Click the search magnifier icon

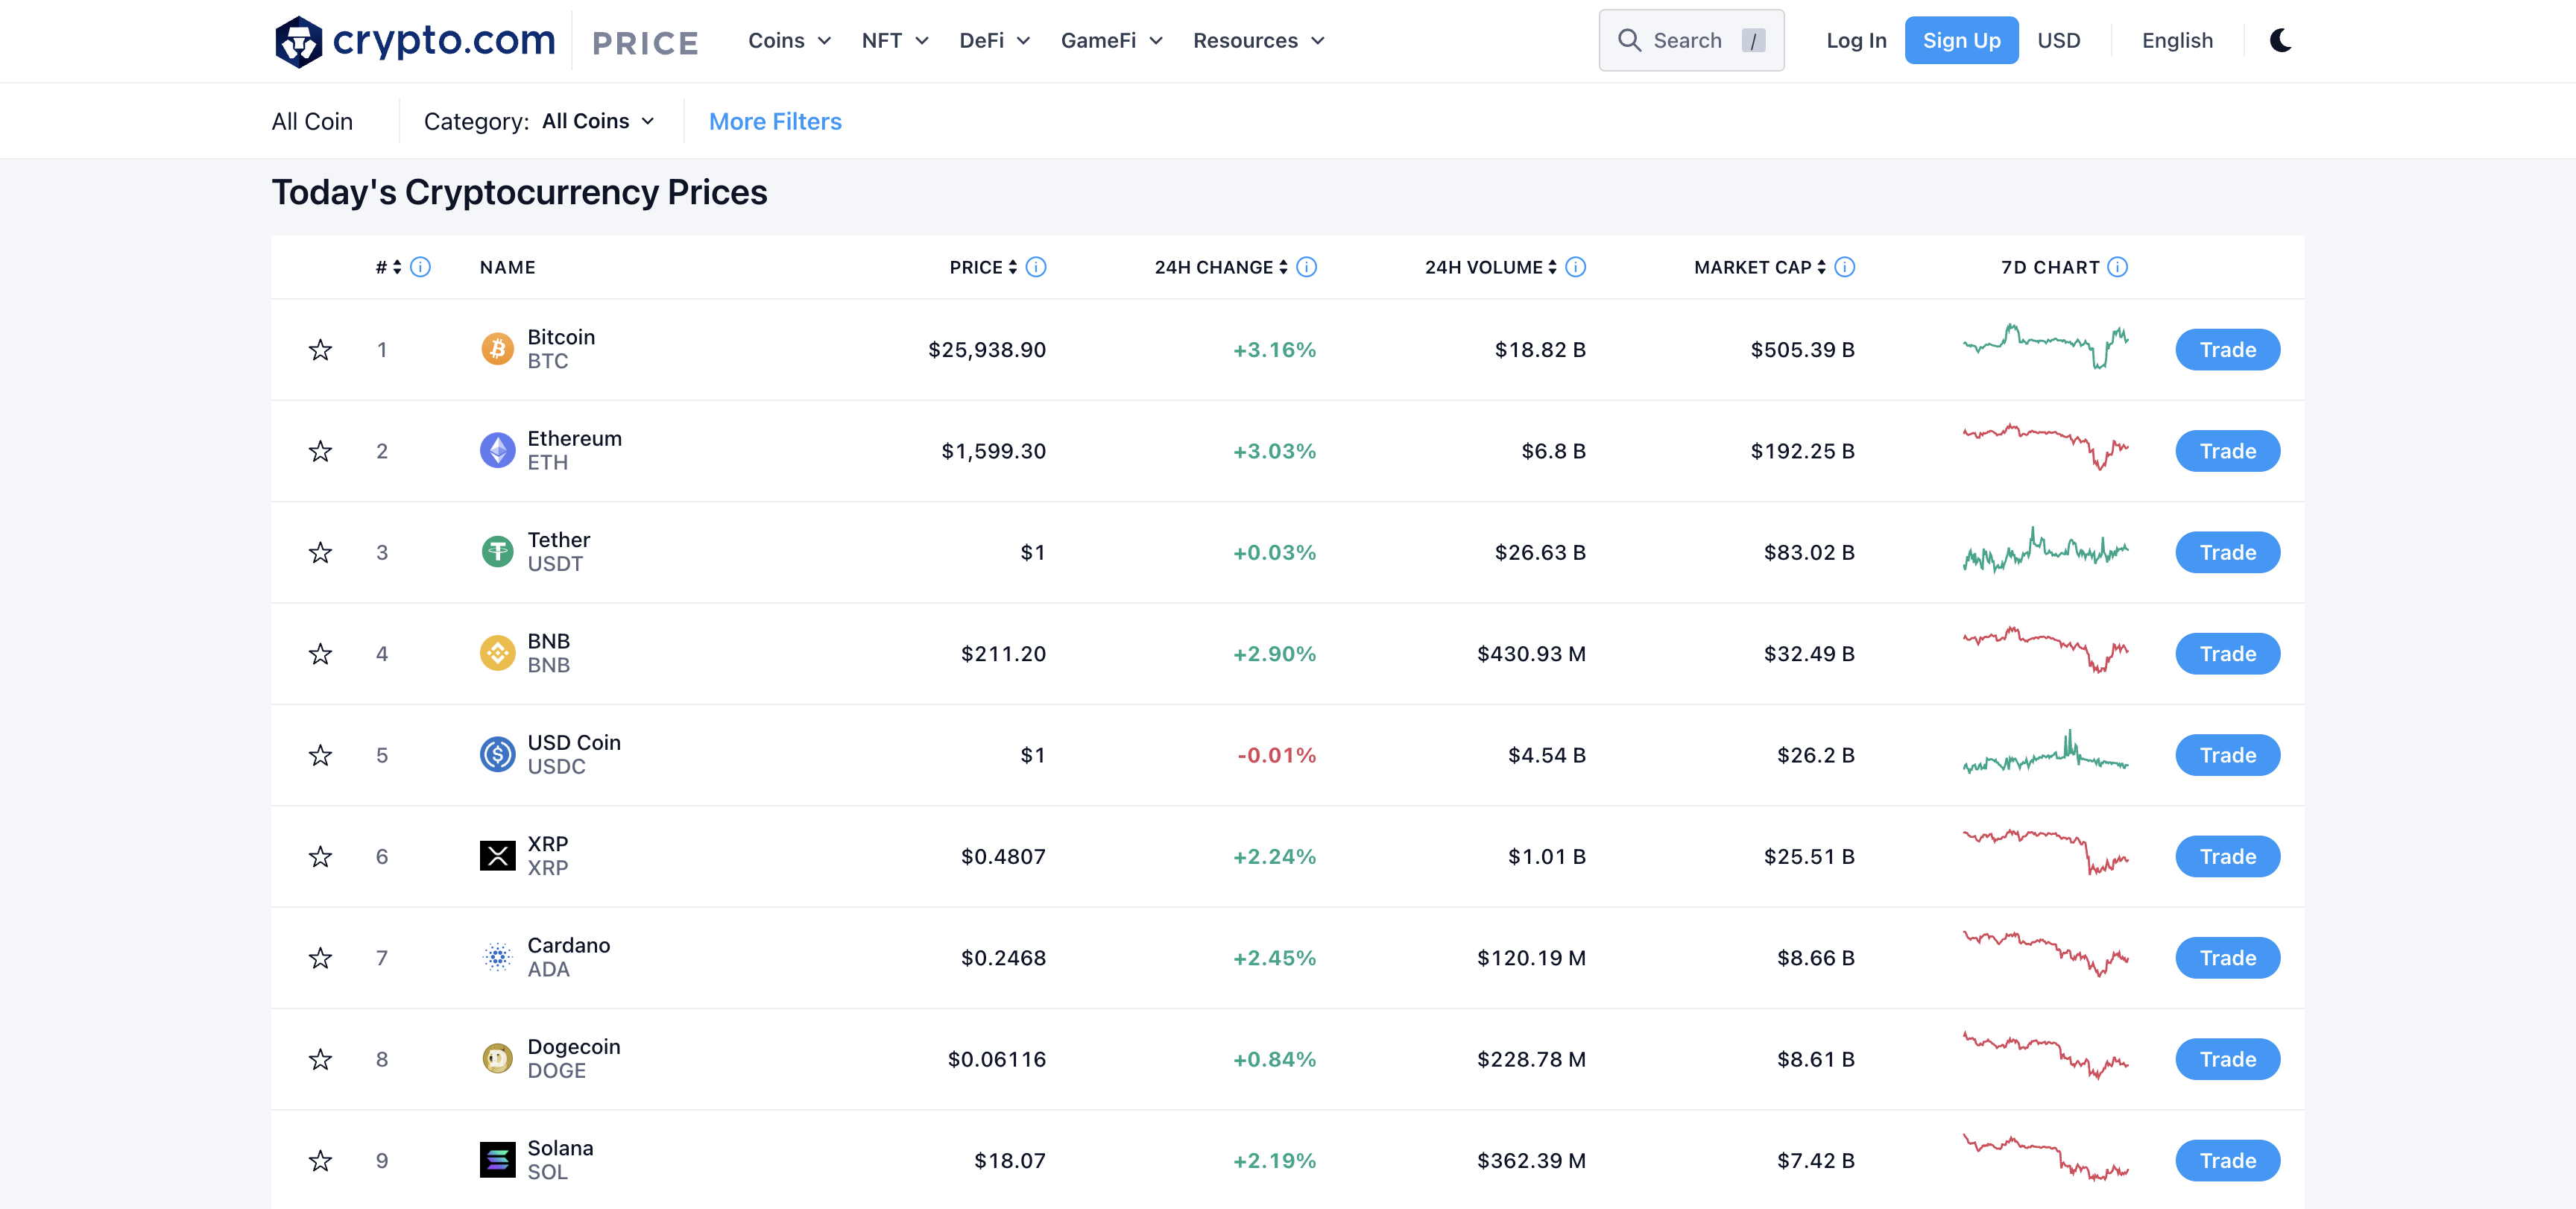pos(1629,41)
